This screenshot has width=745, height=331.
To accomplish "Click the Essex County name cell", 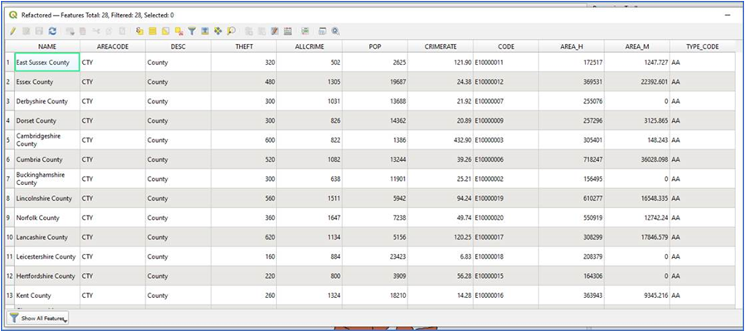I will [x=47, y=81].
